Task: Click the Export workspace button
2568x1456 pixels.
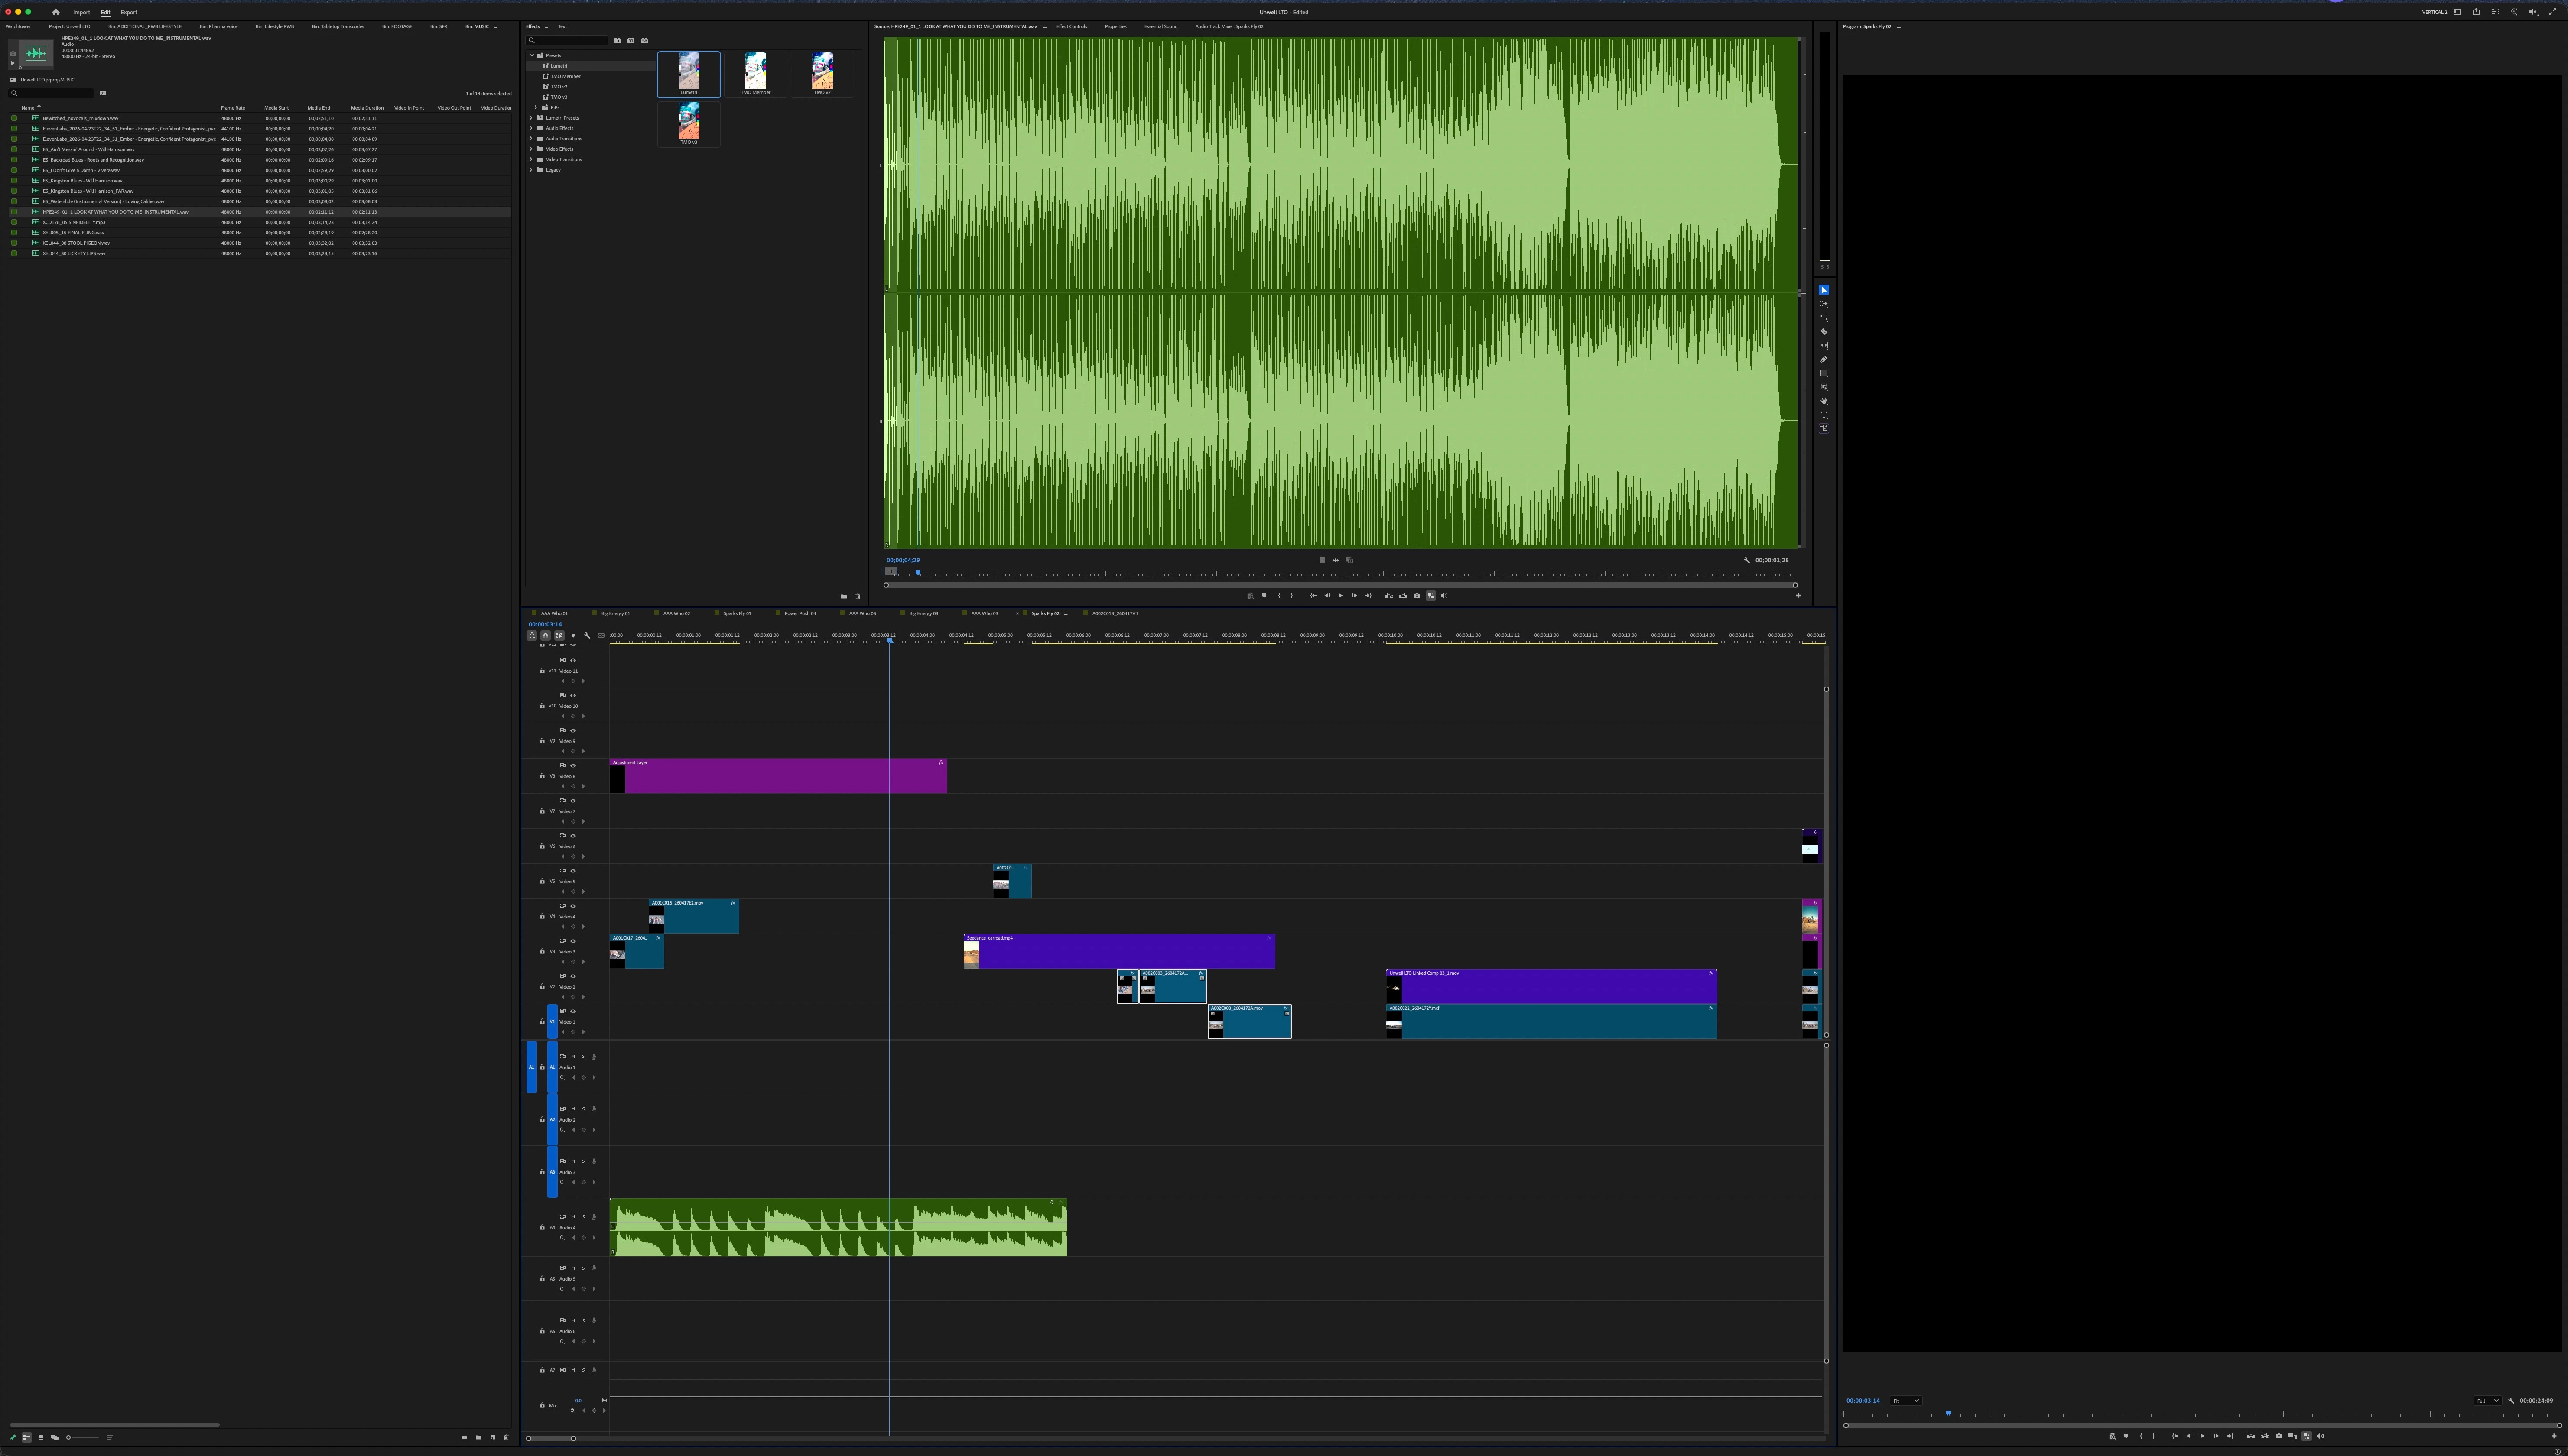Action: [129, 12]
